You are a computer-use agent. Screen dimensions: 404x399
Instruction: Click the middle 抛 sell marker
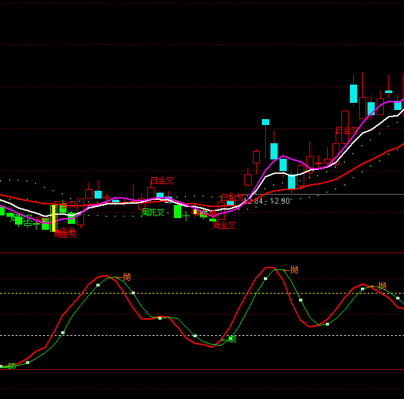point(294,269)
